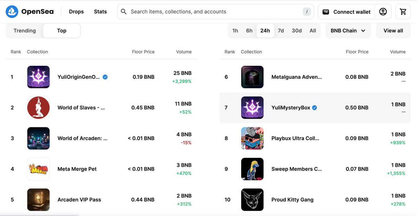The height and width of the screenshot is (216, 417).
Task: Open World of Arcaden collection name
Action: pos(82,138)
